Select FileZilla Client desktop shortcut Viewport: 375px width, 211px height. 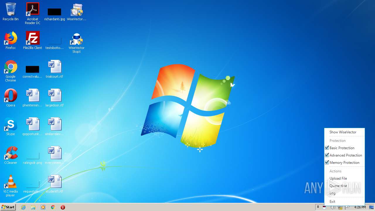(x=33, y=40)
